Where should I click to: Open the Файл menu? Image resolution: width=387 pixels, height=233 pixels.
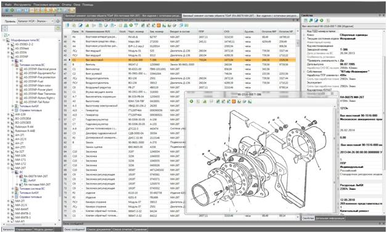pos(7,5)
